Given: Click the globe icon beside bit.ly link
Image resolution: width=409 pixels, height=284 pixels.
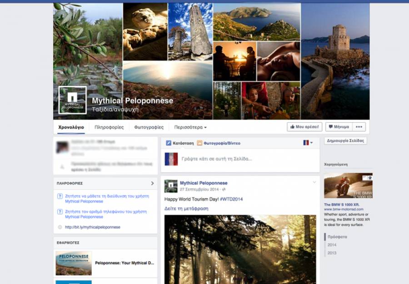Looking at the screenshot, I should [x=60, y=227].
